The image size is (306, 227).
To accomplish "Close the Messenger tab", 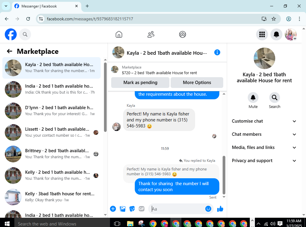I will [x=76, y=6].
